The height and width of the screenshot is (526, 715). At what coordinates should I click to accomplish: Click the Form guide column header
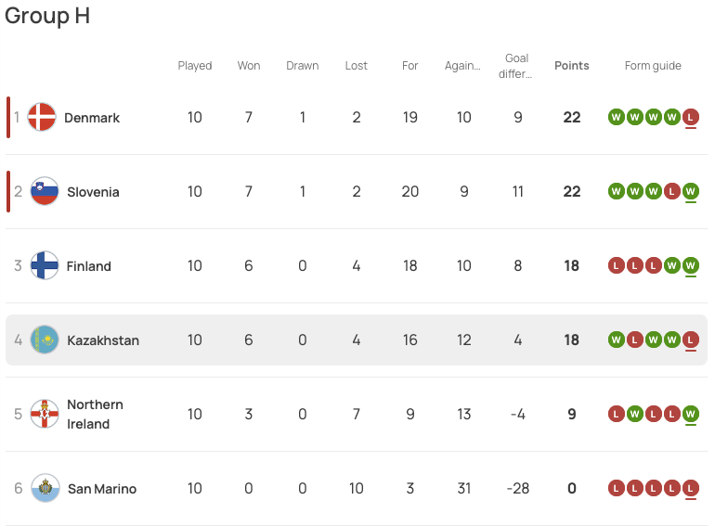pyautogui.click(x=653, y=66)
